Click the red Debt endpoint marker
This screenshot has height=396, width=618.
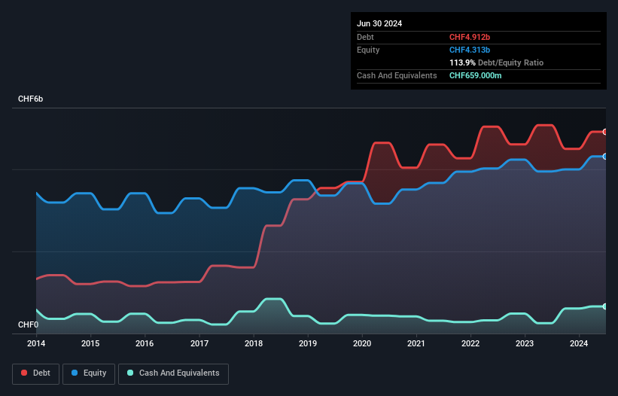605,132
